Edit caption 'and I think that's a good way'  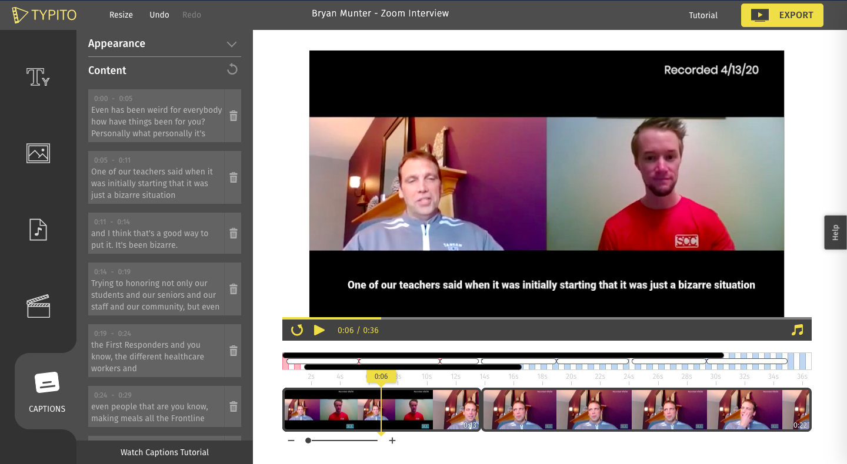point(156,233)
